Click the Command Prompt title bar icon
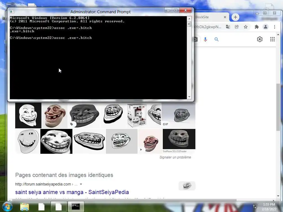Viewport: 283px width, 212px height. pos(12,12)
